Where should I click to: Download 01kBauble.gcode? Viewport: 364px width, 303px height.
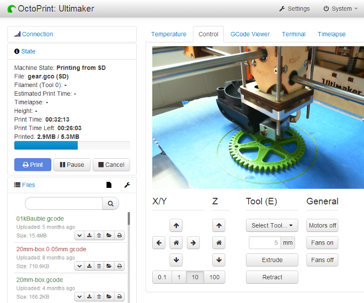pyautogui.click(x=89, y=236)
